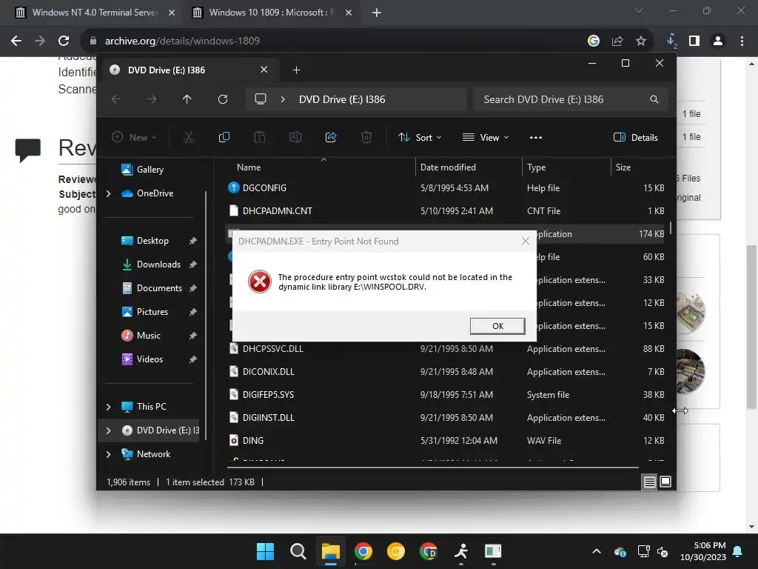This screenshot has width=758, height=569.
Task: Bookmark this page with the star icon
Action: [641, 41]
